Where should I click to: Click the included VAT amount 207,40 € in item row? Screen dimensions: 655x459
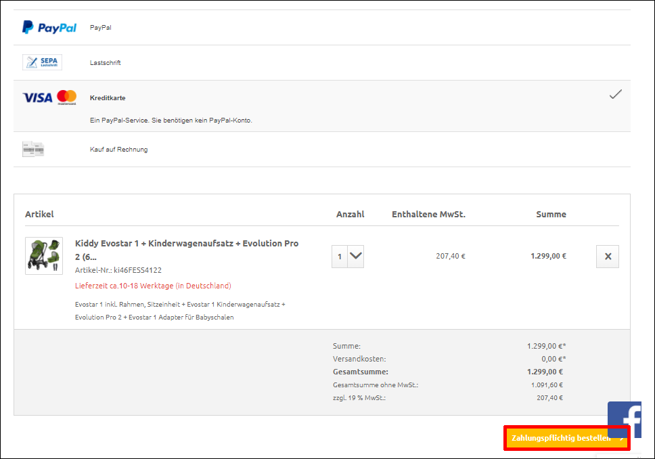coord(451,257)
